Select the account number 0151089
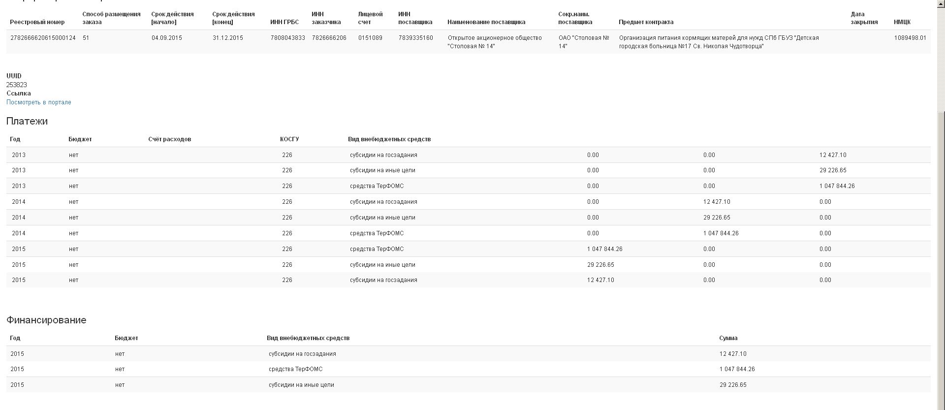The image size is (945, 410). tap(370, 38)
